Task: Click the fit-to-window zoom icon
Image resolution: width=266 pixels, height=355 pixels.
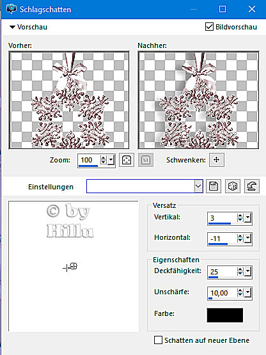Action: [127, 160]
